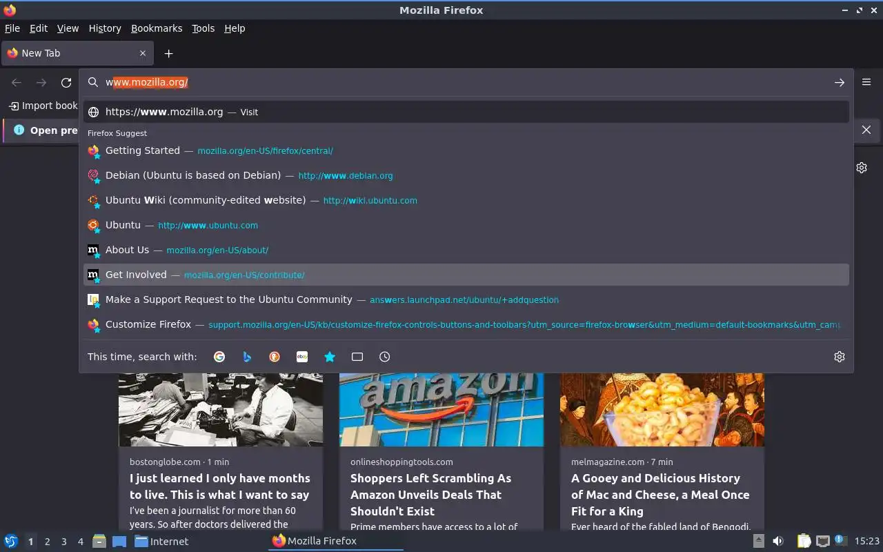Open the bostonglobe.com article thumbnail

221,410
